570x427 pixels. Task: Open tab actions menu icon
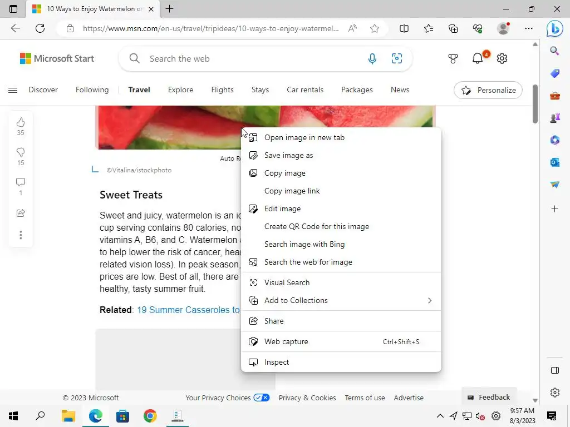click(x=13, y=9)
